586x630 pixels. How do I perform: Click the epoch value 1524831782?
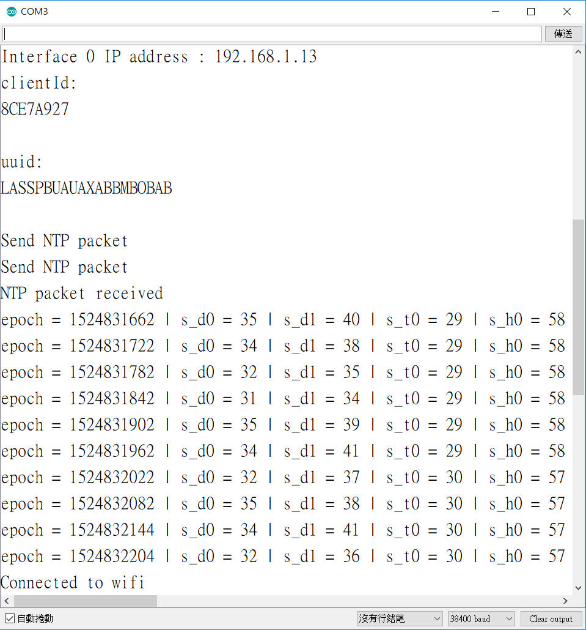[112, 372]
